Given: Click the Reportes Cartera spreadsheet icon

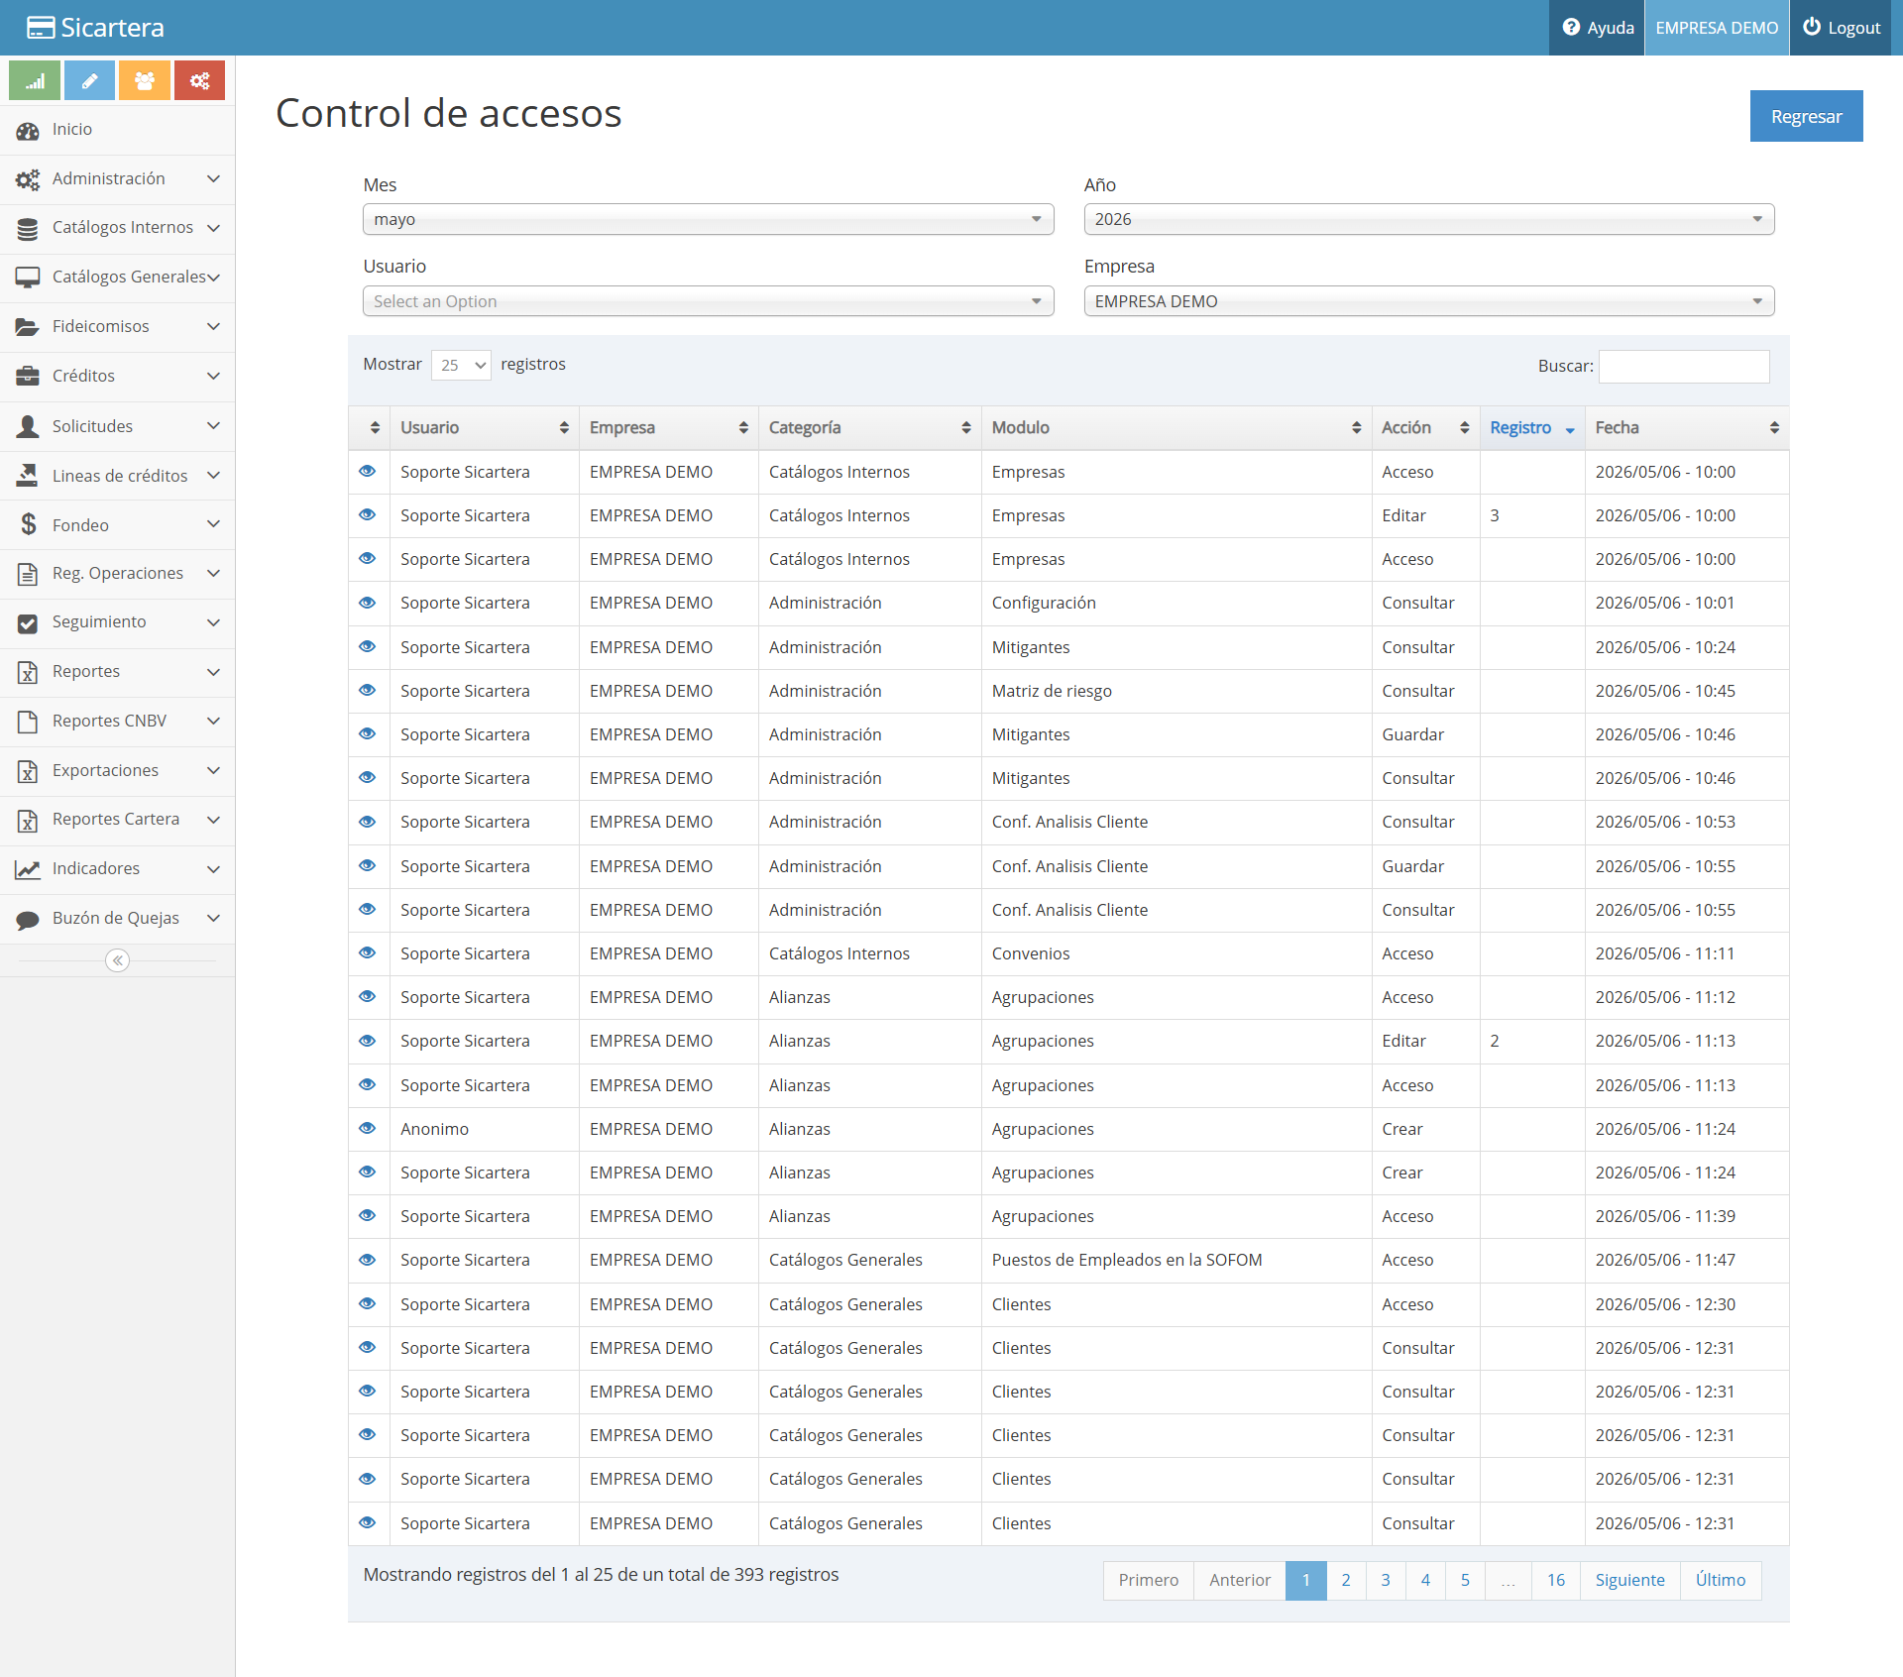Looking at the screenshot, I should [x=28, y=821].
